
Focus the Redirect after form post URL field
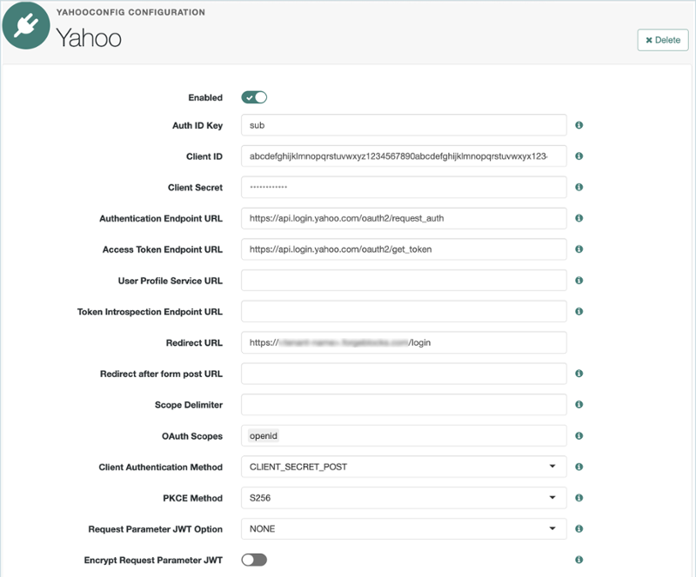pyautogui.click(x=404, y=374)
